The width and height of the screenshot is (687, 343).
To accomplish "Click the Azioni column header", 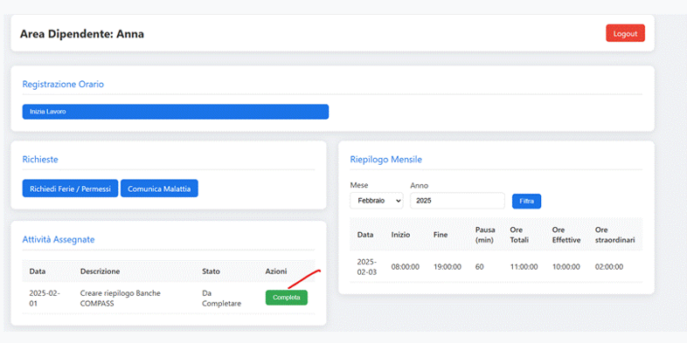I will (x=276, y=271).
